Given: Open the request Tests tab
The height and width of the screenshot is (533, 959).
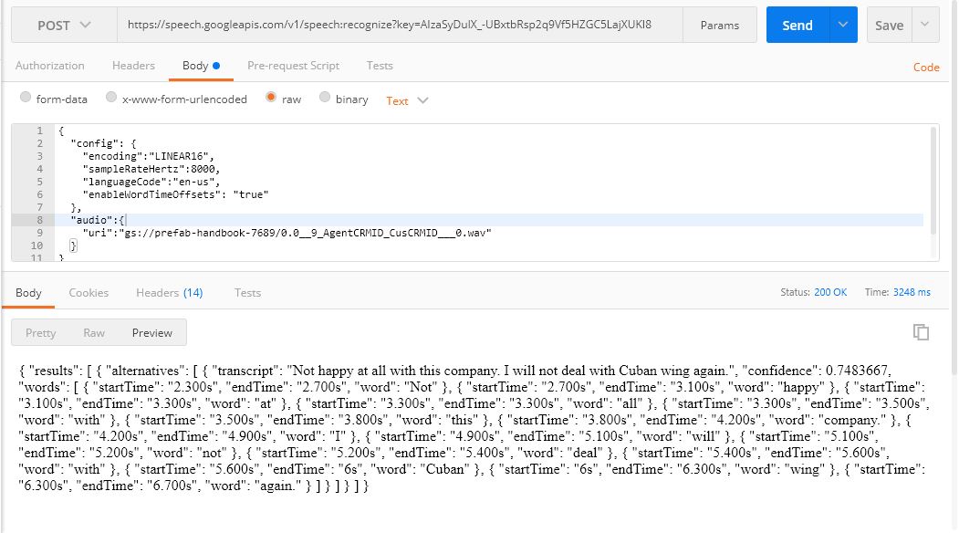Looking at the screenshot, I should 380,66.
